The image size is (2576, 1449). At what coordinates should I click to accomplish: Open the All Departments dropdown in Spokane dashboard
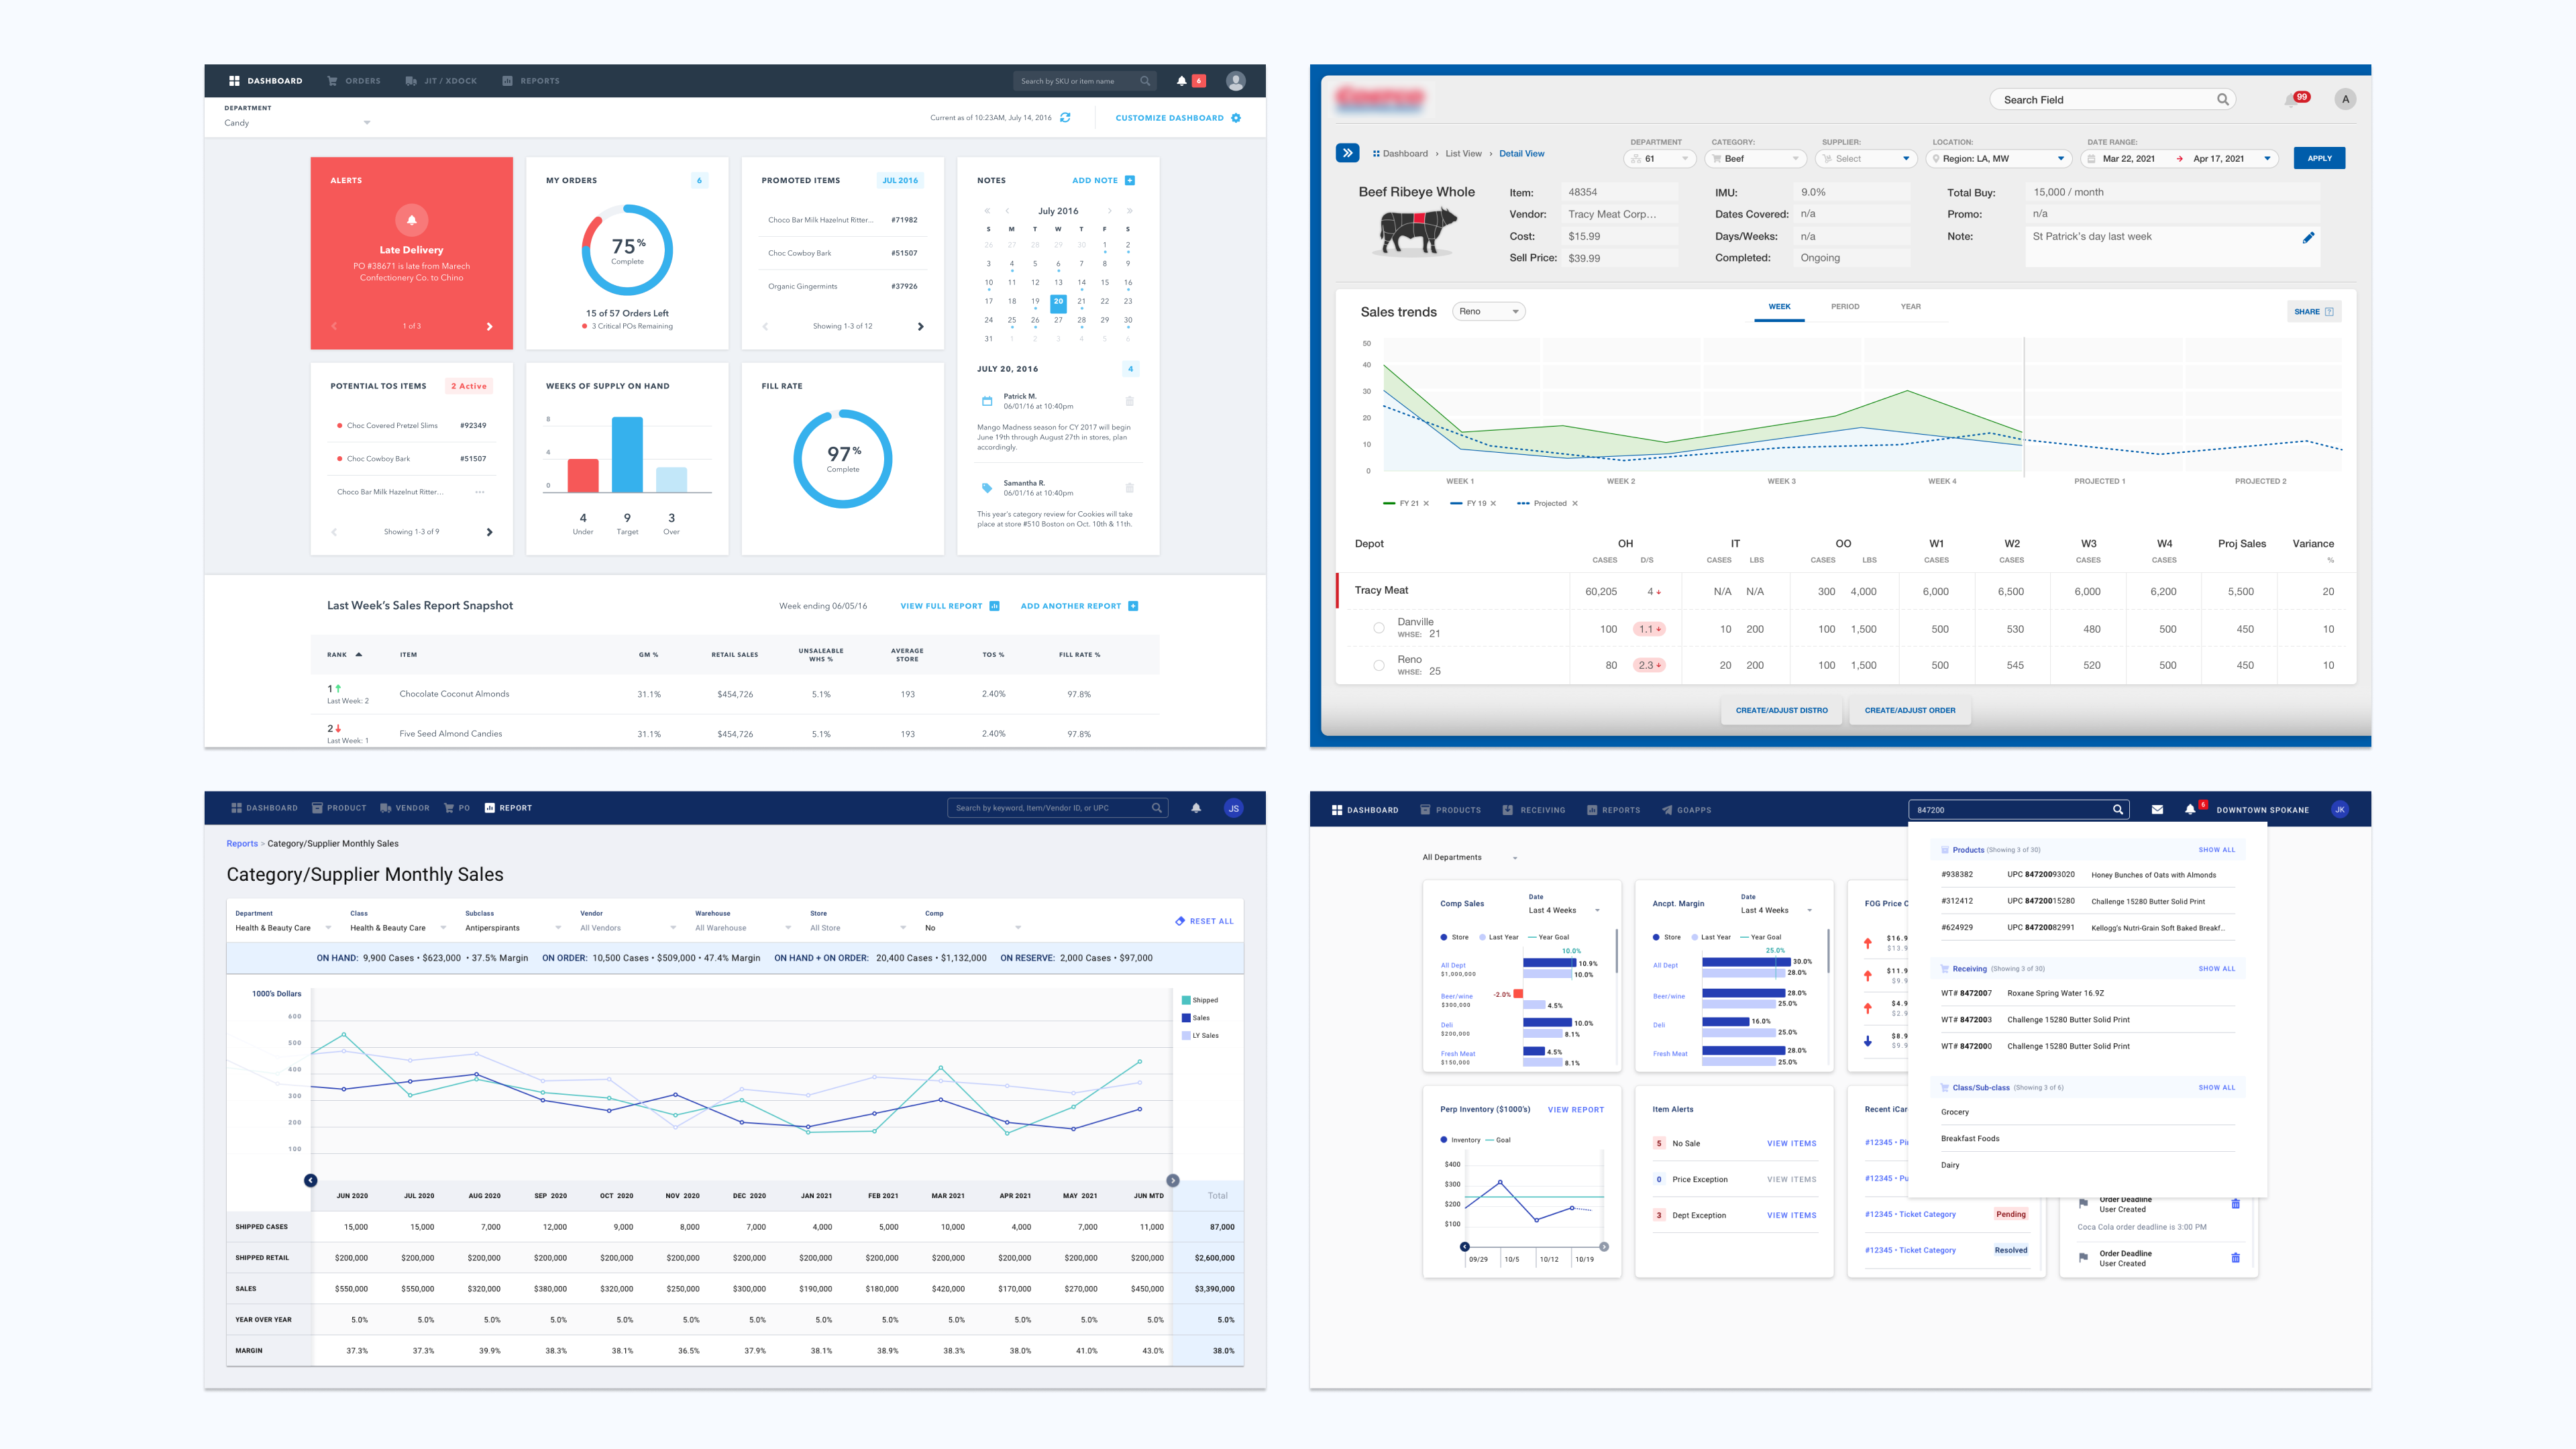coord(1470,857)
